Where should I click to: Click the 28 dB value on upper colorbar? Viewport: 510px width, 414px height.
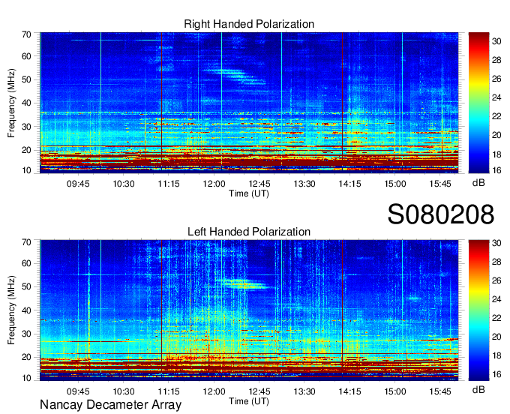click(496, 60)
